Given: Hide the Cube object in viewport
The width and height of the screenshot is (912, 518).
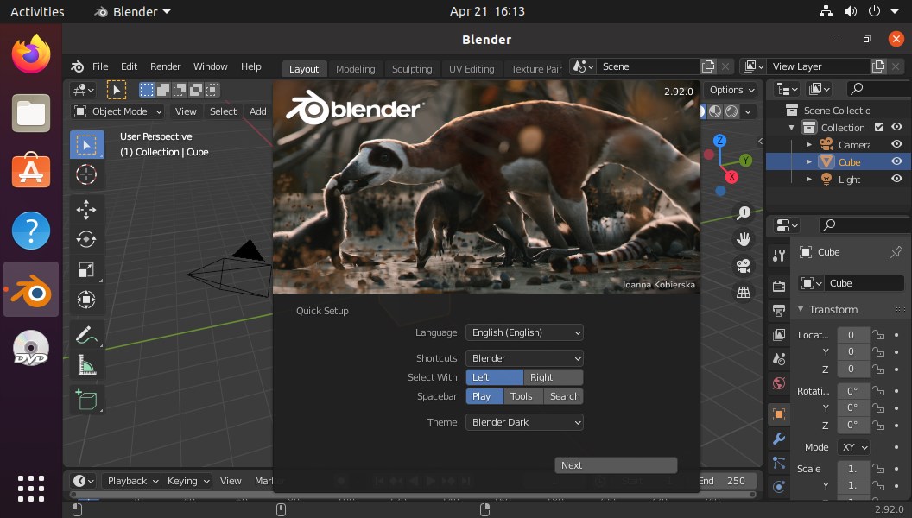Looking at the screenshot, I should (x=896, y=161).
